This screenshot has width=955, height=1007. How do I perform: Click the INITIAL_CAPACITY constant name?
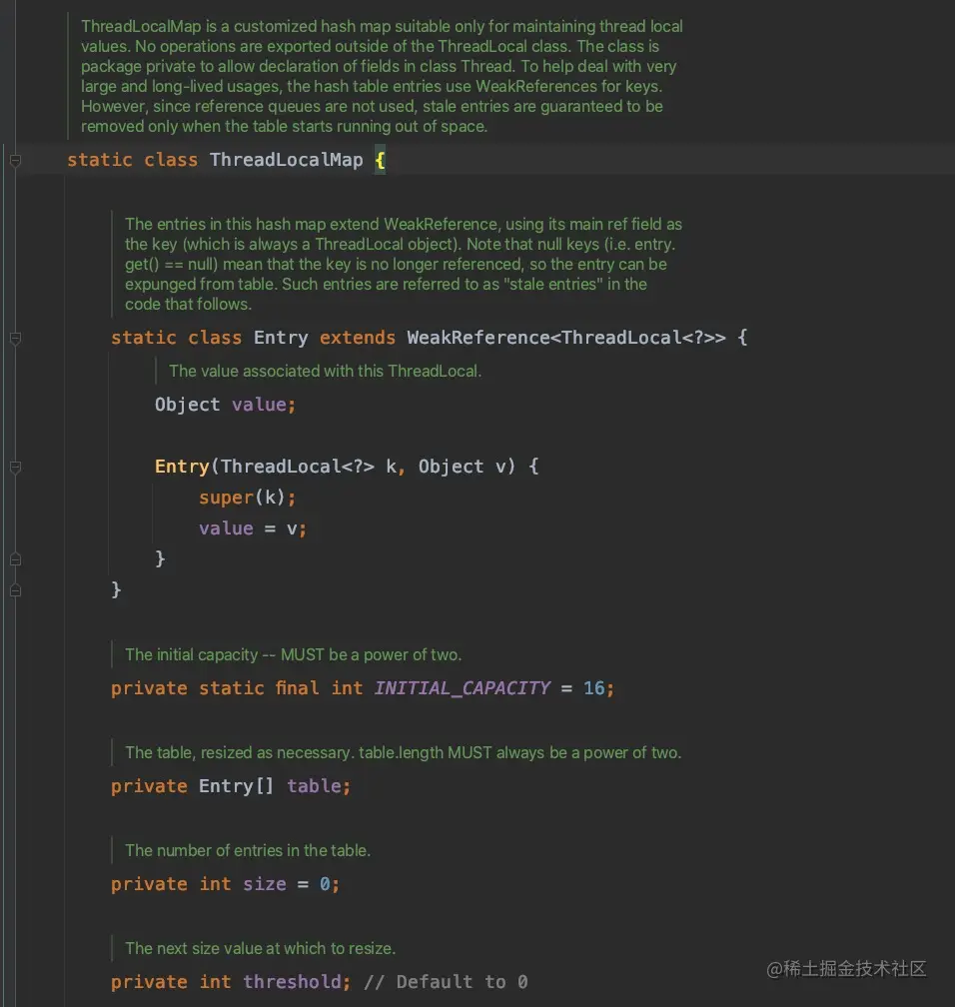pos(462,688)
